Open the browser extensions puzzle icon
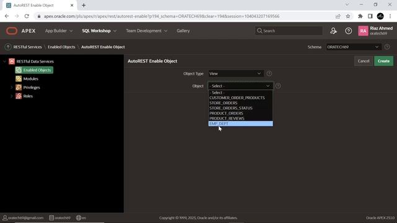Image resolution: width=397 pixels, height=223 pixels. click(x=360, y=16)
